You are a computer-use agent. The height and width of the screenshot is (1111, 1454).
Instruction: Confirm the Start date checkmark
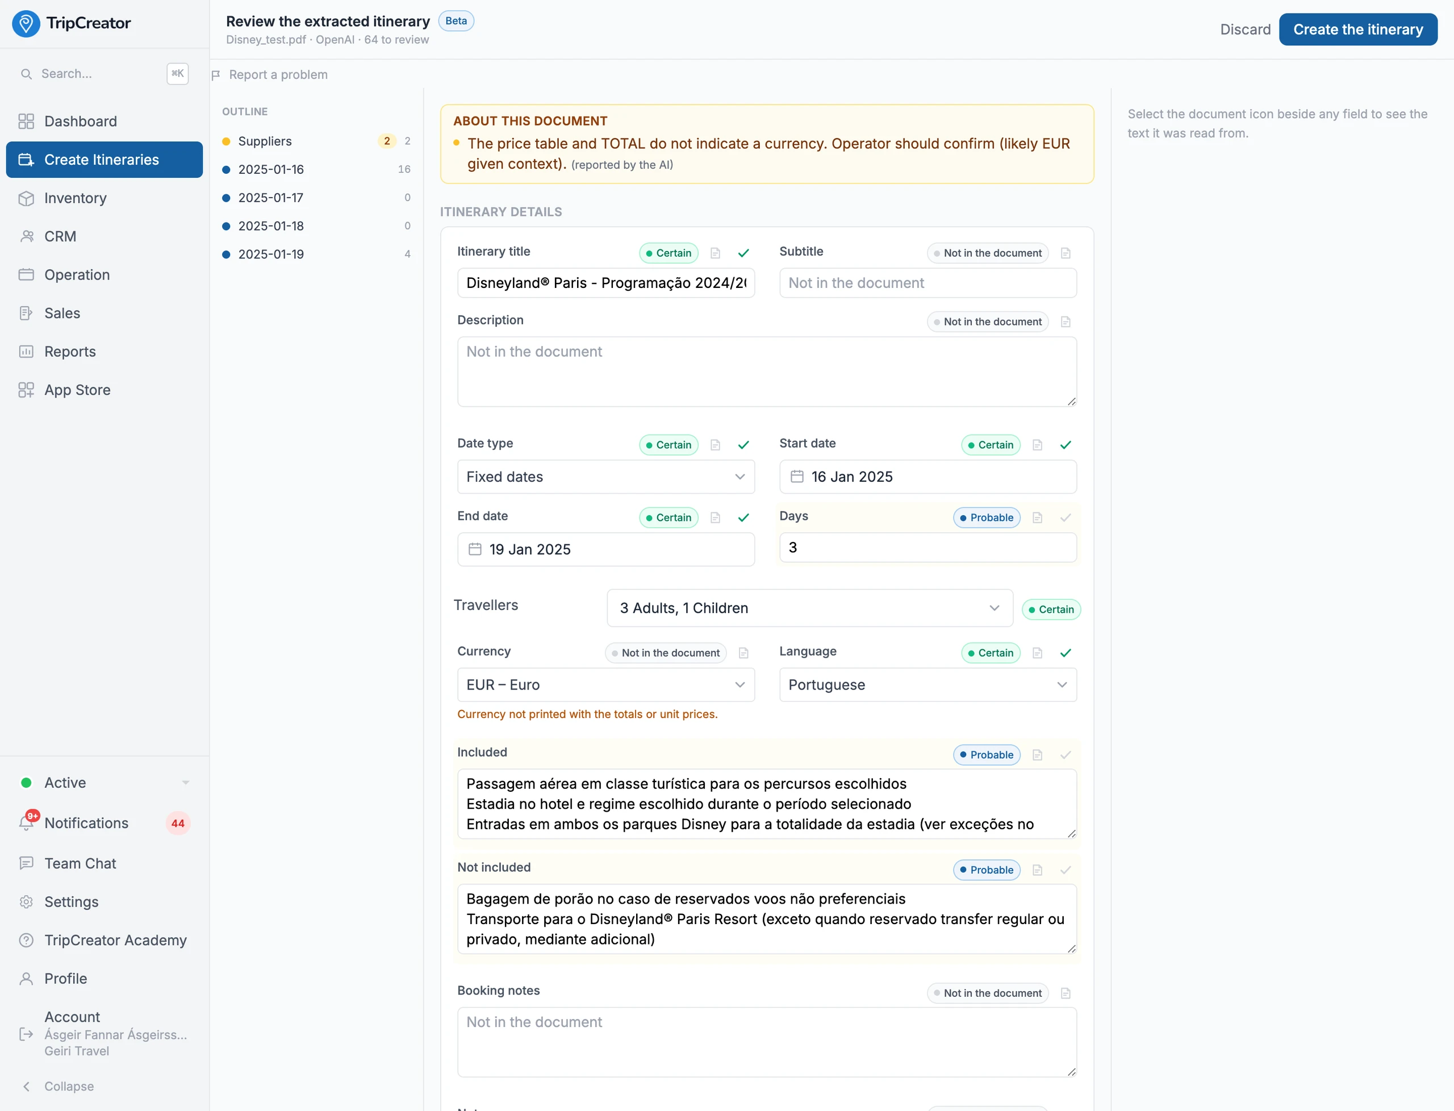tap(1065, 445)
